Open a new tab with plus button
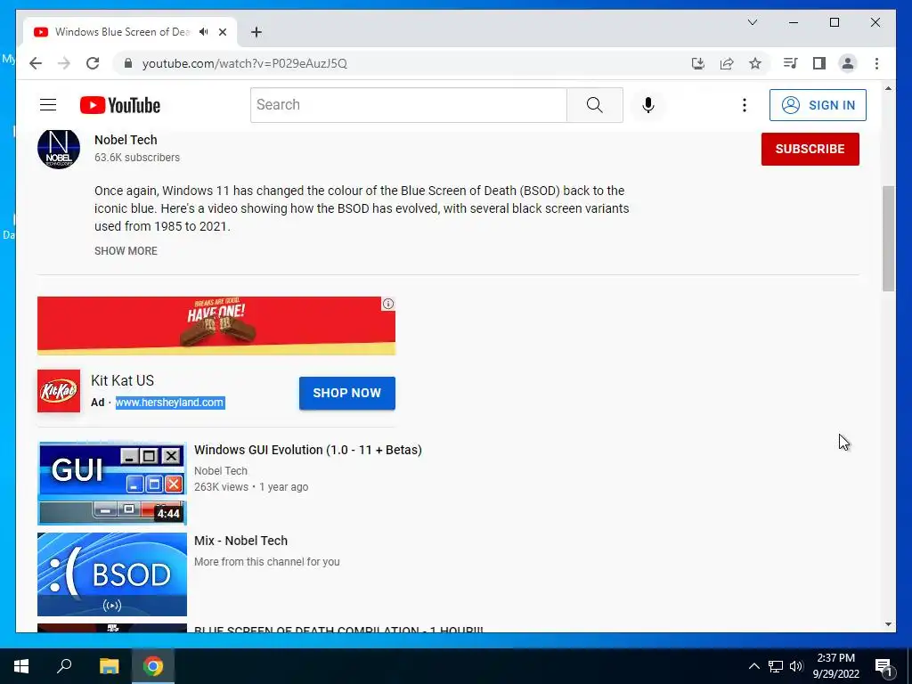 (256, 32)
